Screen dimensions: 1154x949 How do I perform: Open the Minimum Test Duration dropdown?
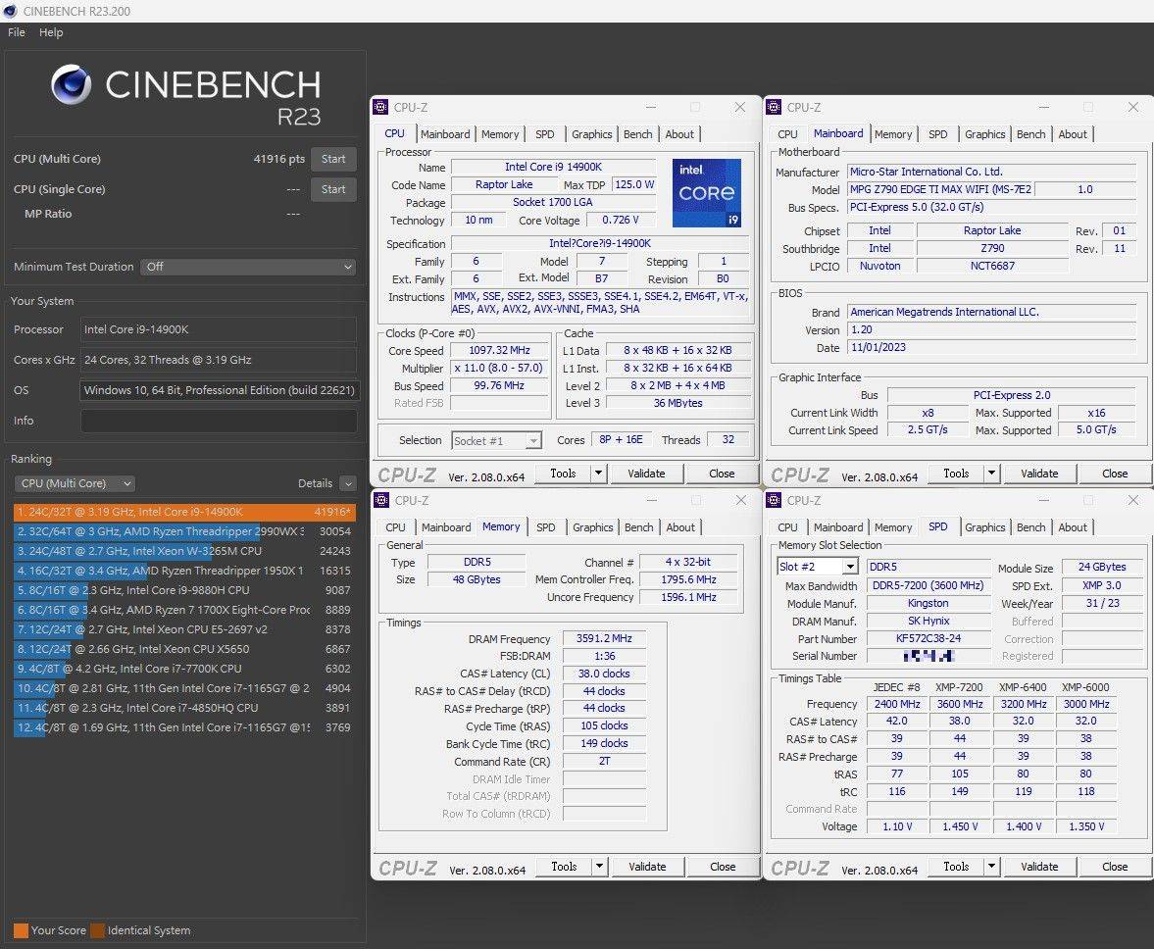tap(249, 267)
